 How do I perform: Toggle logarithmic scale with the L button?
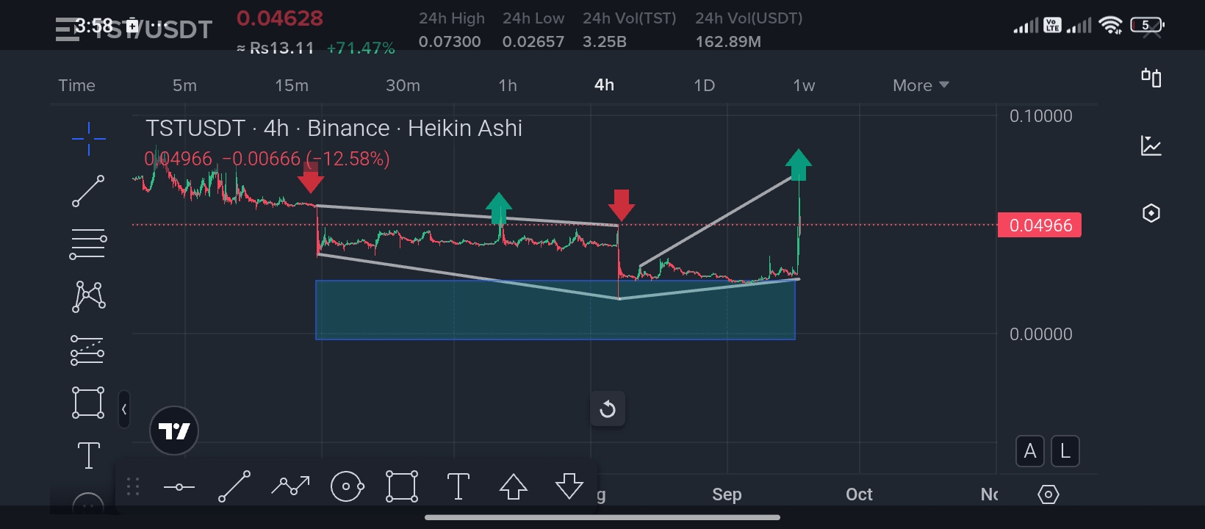[x=1065, y=451]
